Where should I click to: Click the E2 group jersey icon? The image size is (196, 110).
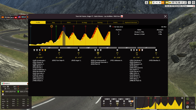pyautogui.click(x=156, y=50)
